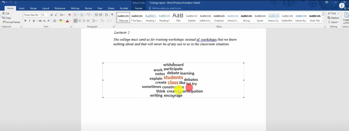Clear all formatting with the eraser icon
Viewport: 349px width, 131px height.
coord(70,15)
